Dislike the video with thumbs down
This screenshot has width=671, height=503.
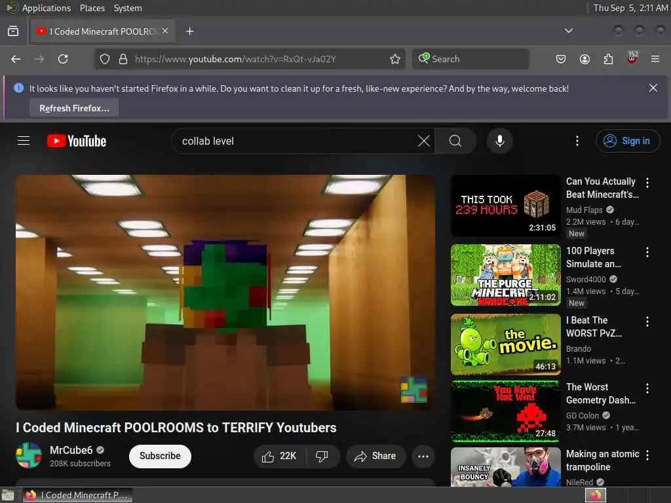[x=322, y=456]
